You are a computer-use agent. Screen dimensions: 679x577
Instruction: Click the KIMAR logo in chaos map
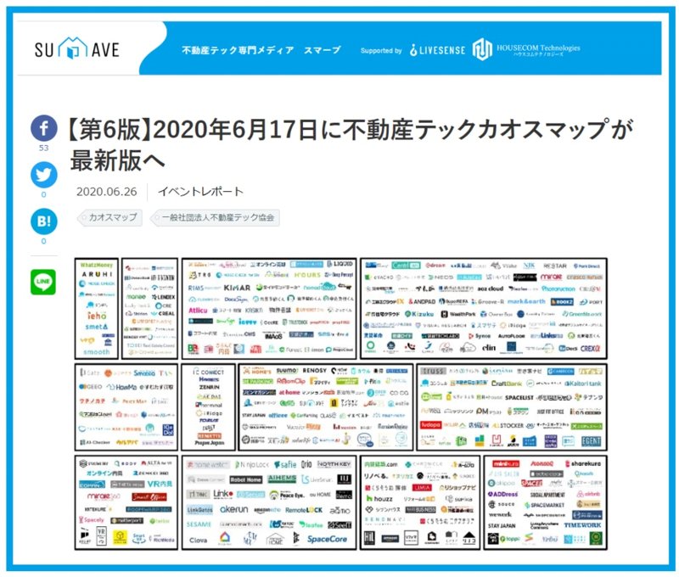(237, 288)
